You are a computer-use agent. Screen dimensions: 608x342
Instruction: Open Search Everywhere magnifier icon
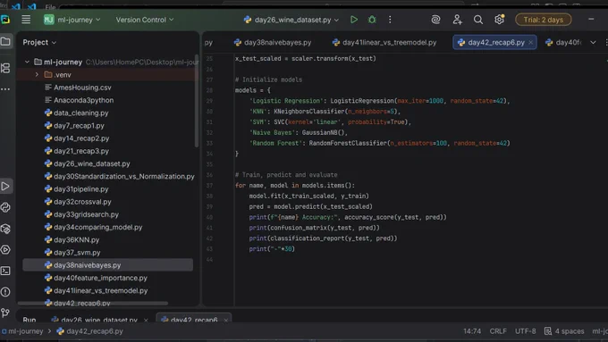click(x=478, y=20)
